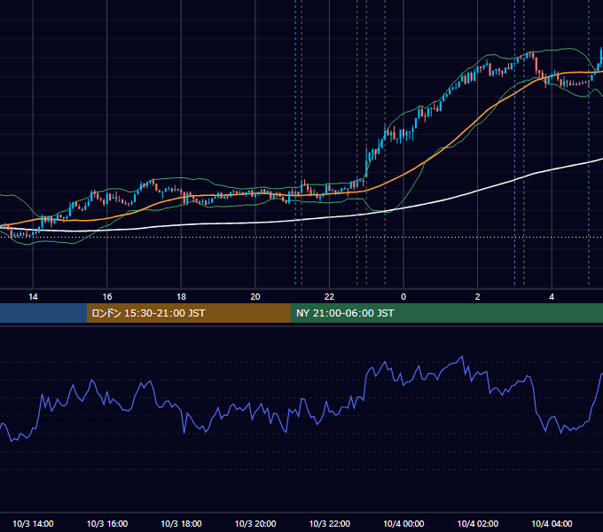Click the 10/3 14:00 date label
603x532 pixels.
click(33, 523)
